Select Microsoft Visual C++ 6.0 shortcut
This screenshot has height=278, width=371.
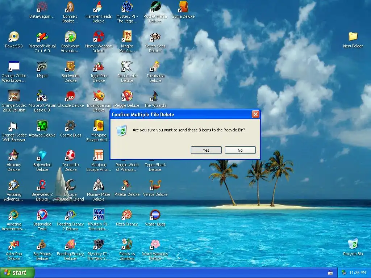point(42,42)
